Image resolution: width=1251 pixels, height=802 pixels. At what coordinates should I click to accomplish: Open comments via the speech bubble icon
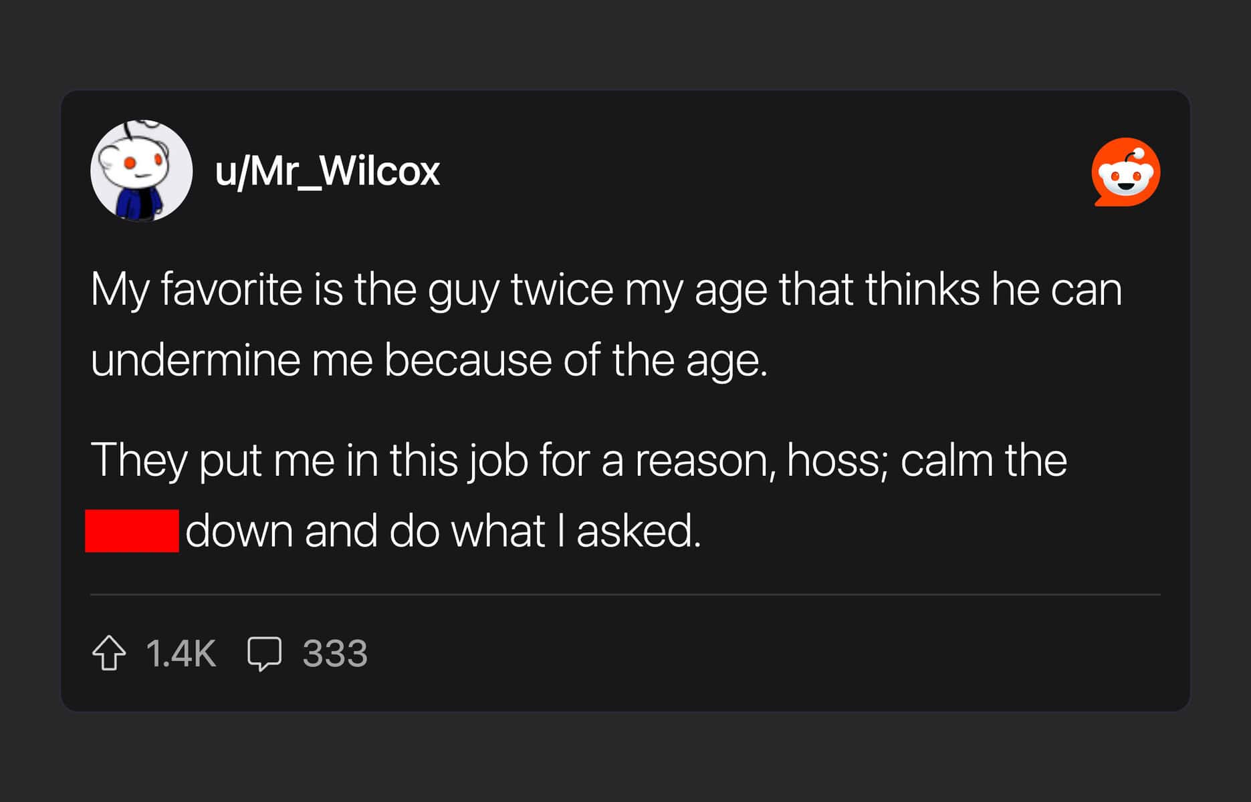(x=264, y=653)
